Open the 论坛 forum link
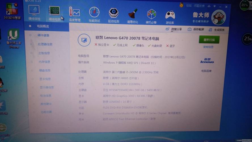The image size is (252, 142). click(189, 6)
